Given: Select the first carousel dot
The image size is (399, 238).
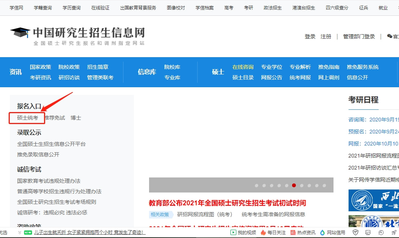Looking at the screenshot, I should point(256,186).
